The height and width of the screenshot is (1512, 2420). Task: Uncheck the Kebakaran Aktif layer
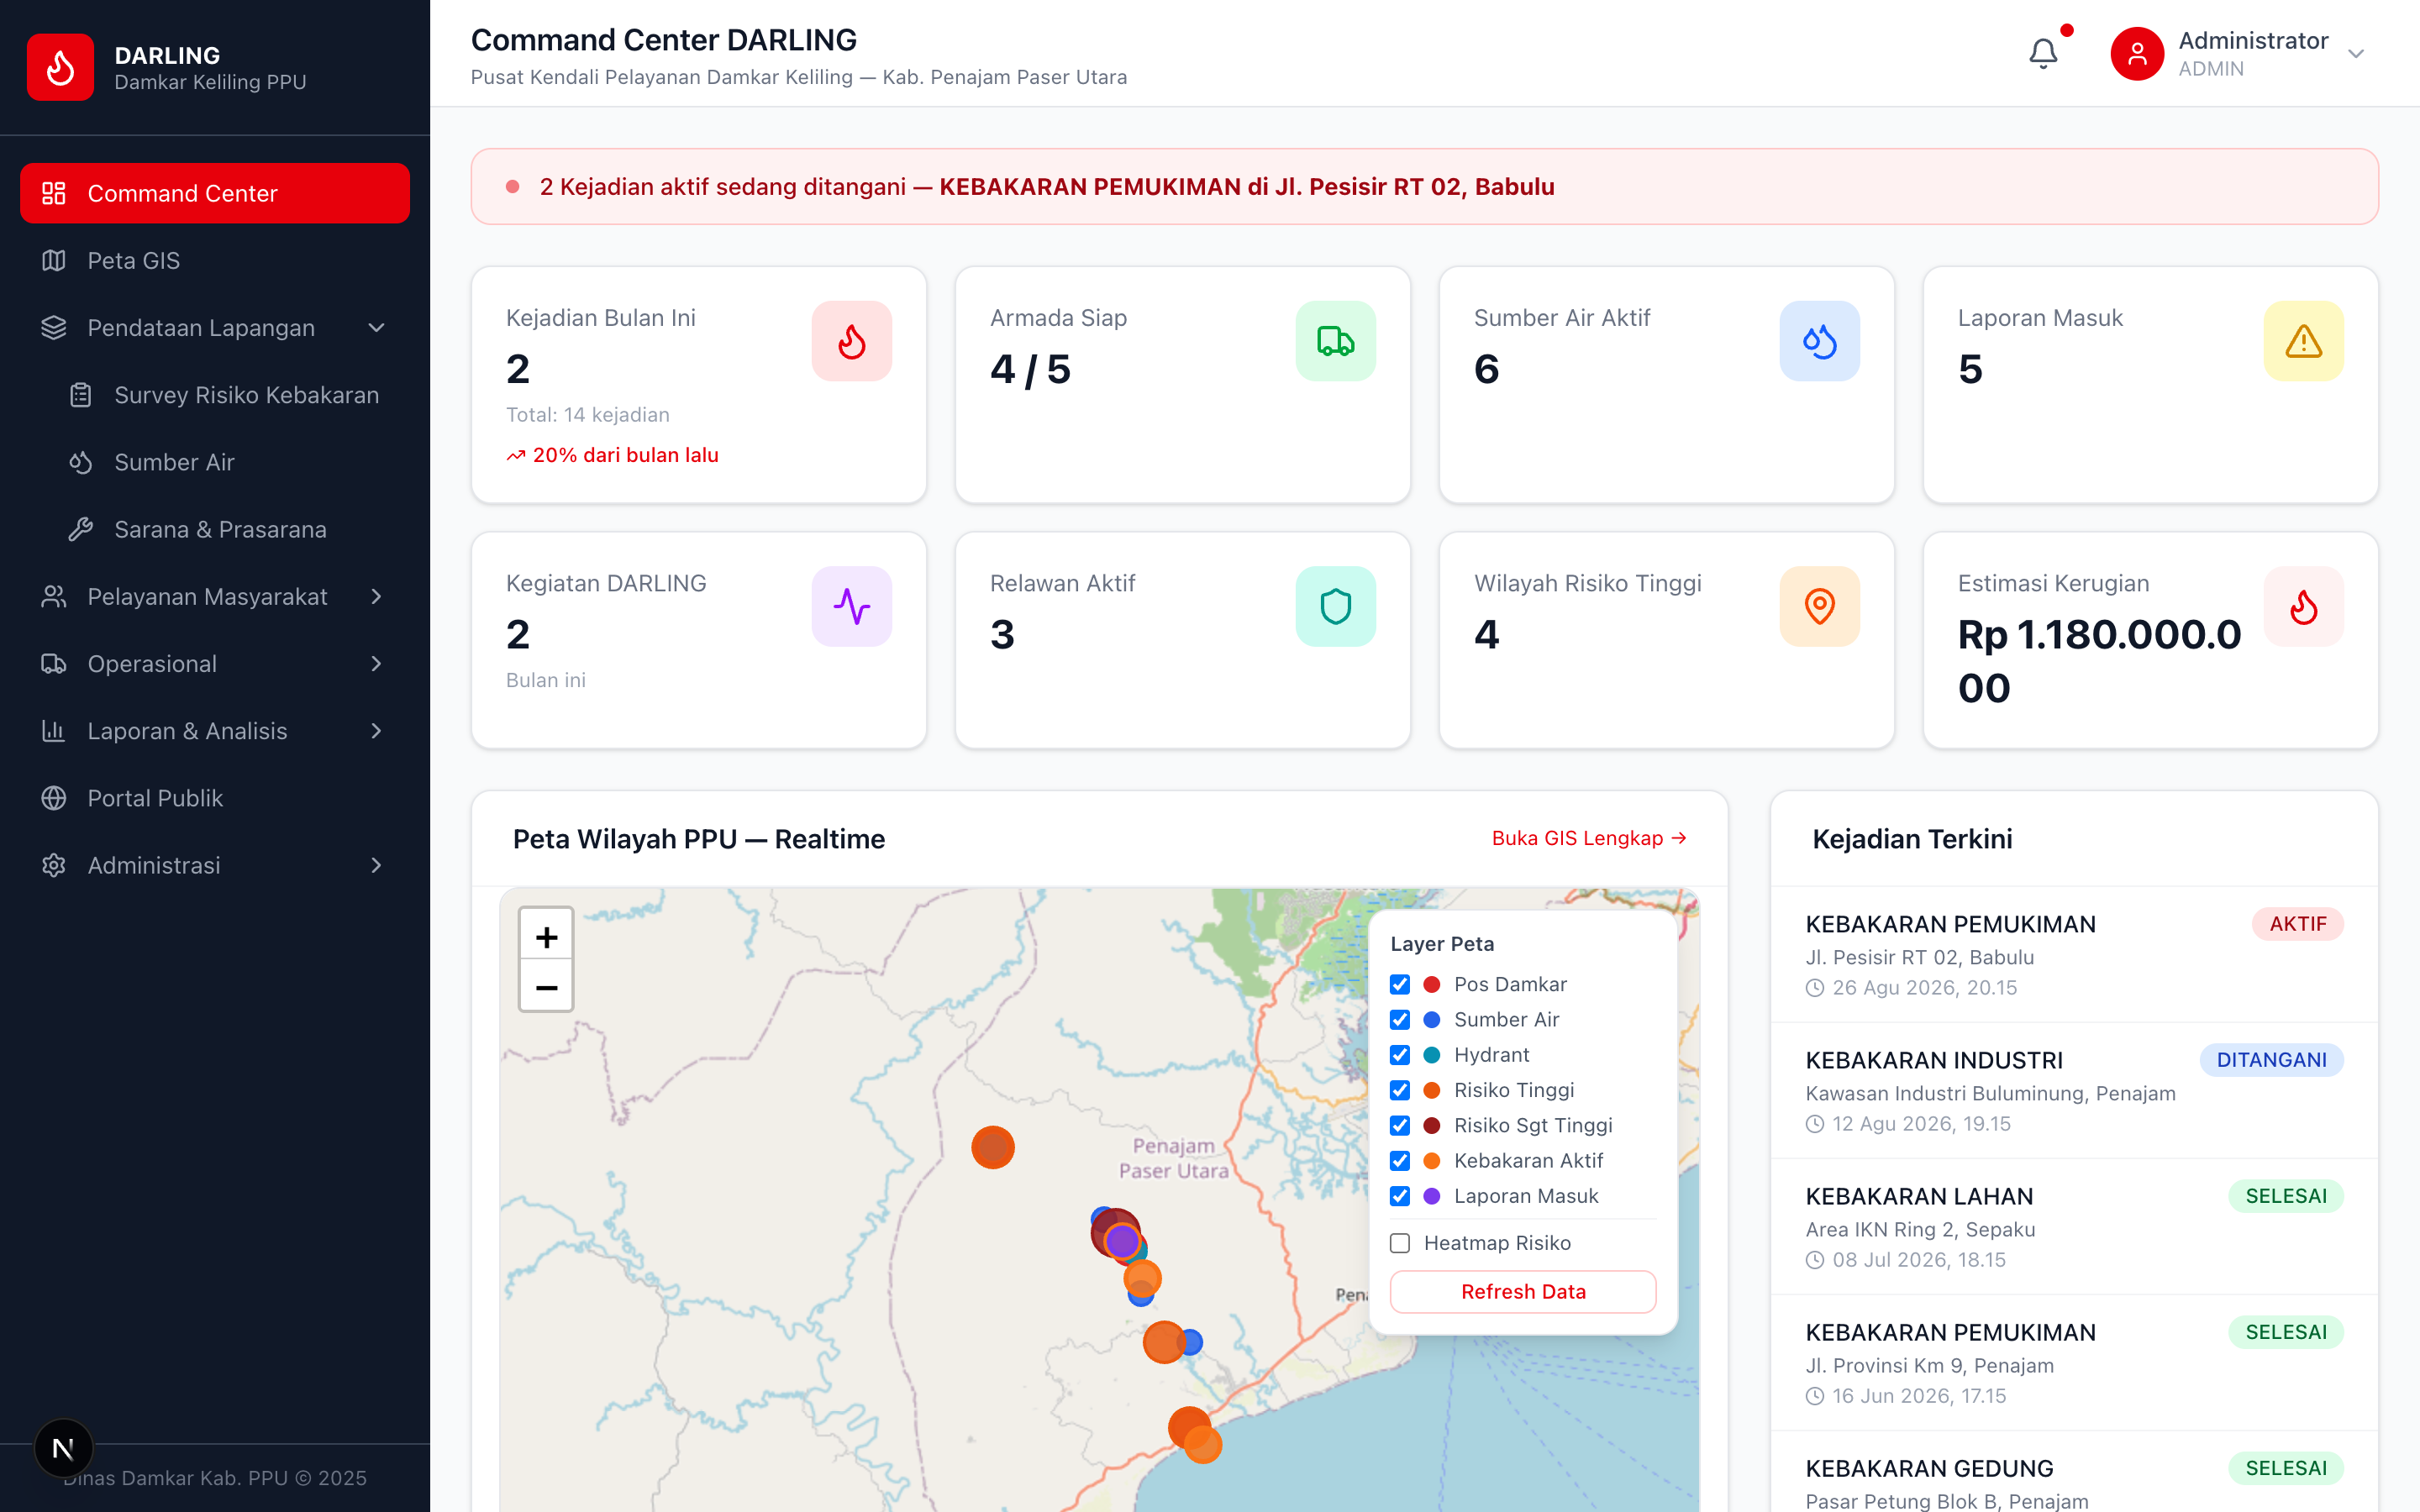(1400, 1160)
